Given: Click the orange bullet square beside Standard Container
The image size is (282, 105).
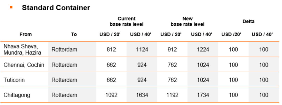Looking at the screenshot, I should pos(11,7).
